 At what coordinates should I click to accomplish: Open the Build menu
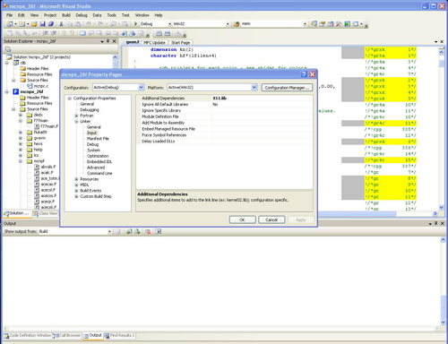pyautogui.click(x=66, y=15)
